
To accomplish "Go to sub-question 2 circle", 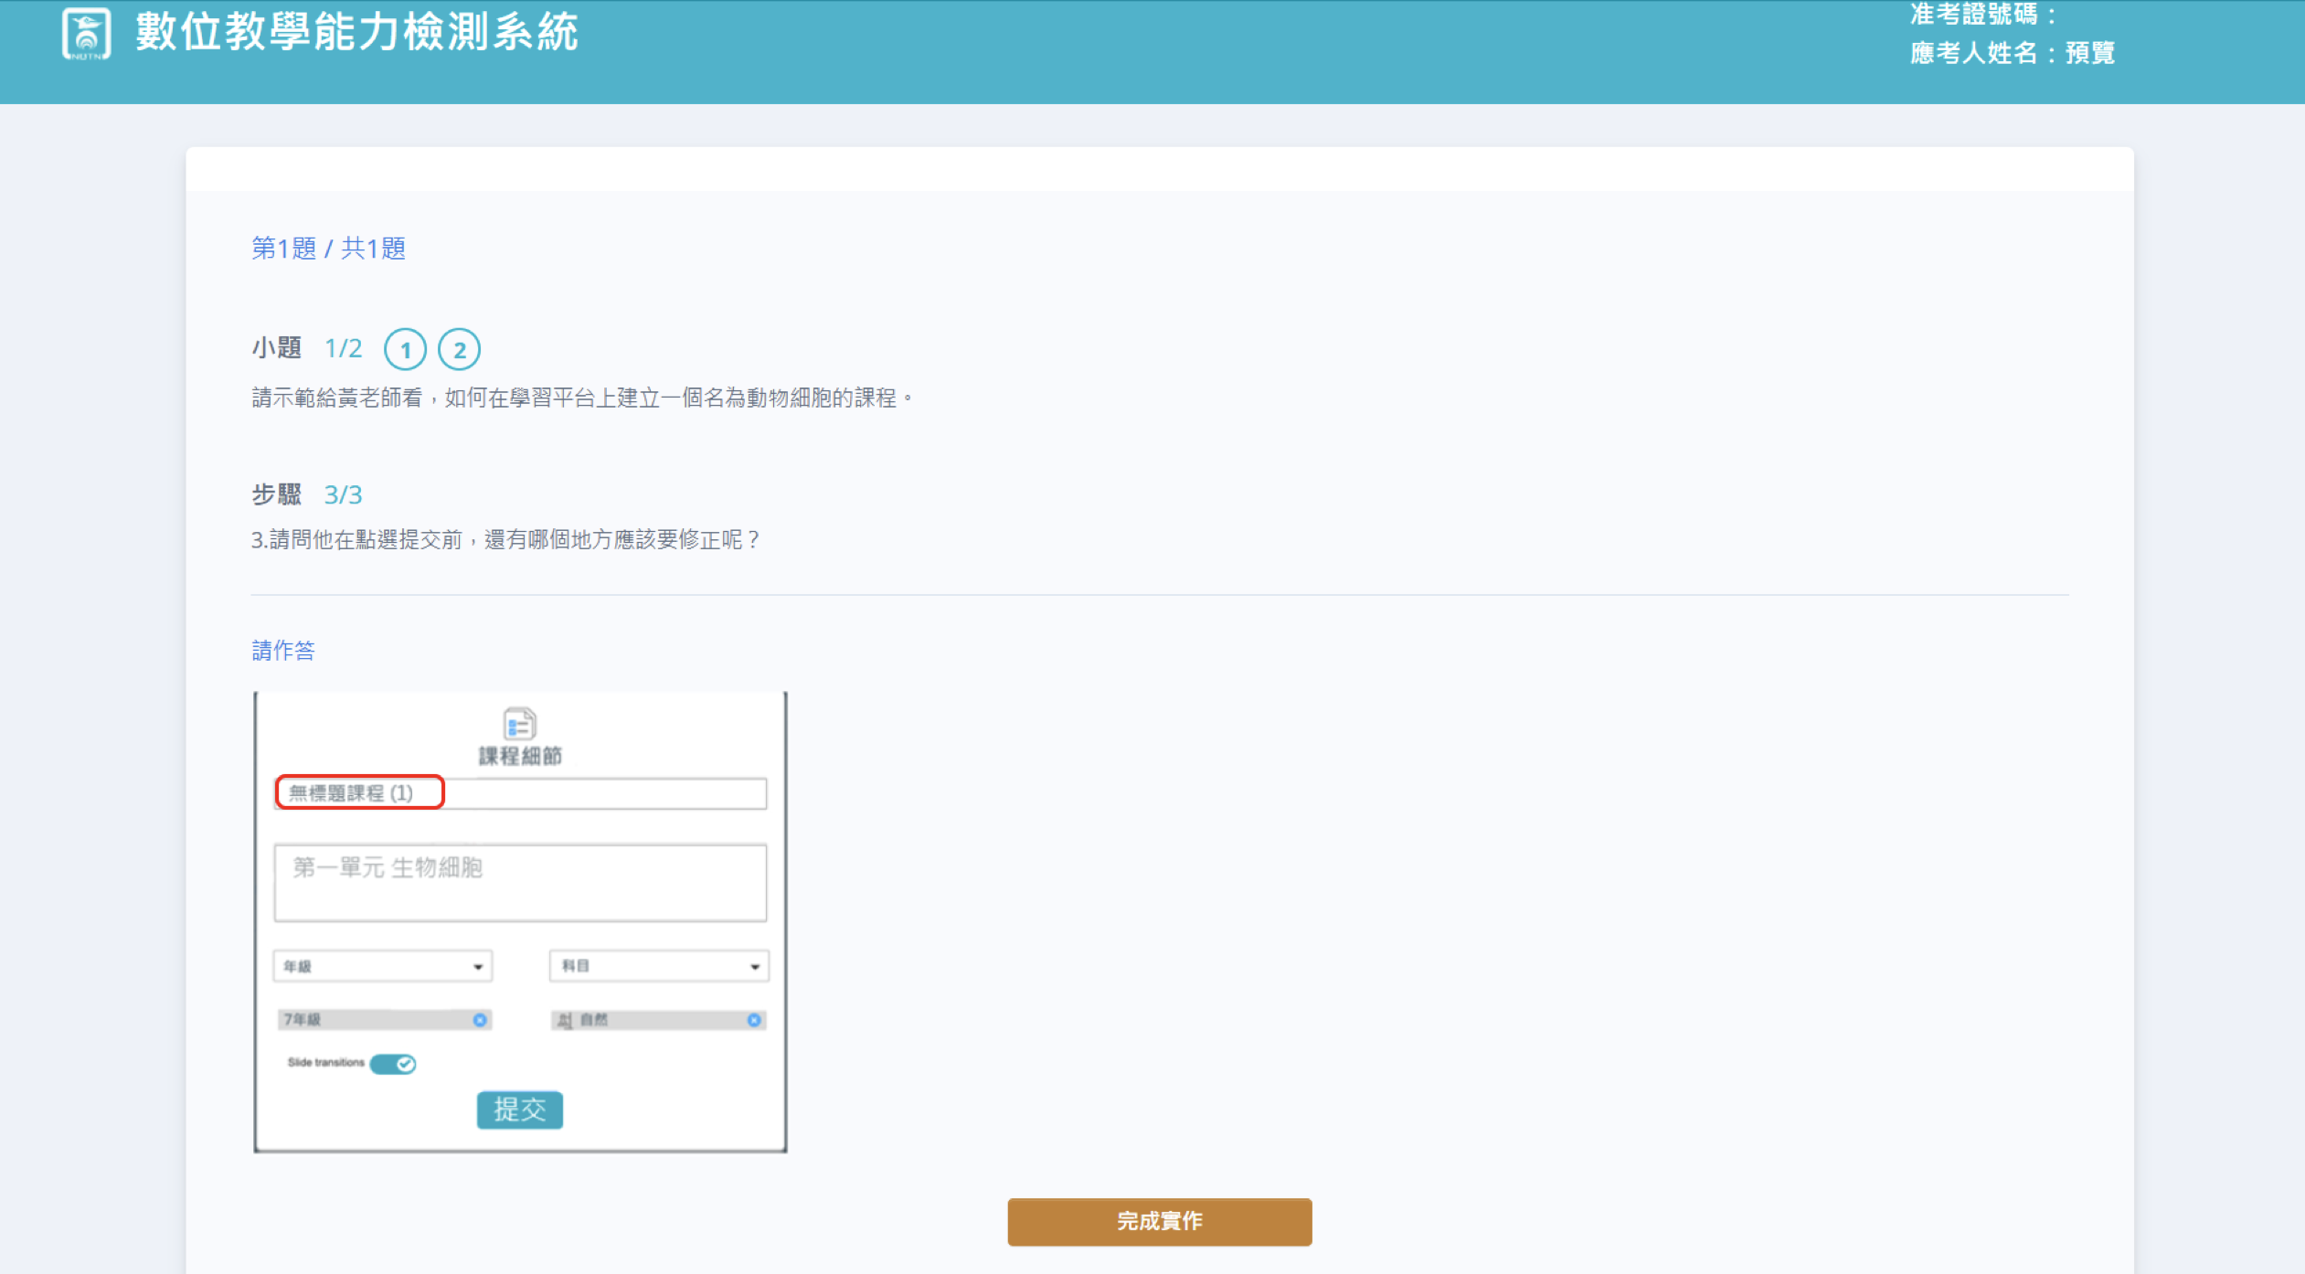I will [x=459, y=349].
